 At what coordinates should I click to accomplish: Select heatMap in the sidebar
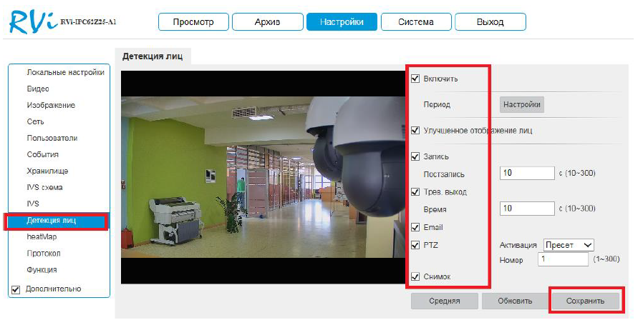tap(42, 236)
